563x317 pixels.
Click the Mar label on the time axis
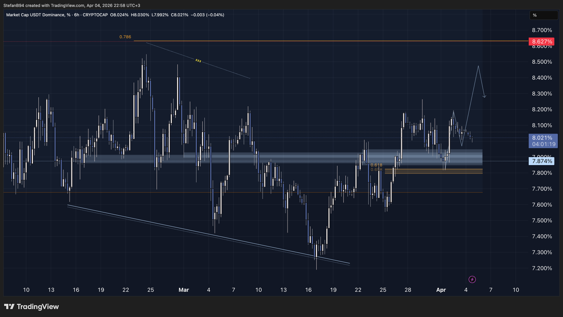coord(184,290)
